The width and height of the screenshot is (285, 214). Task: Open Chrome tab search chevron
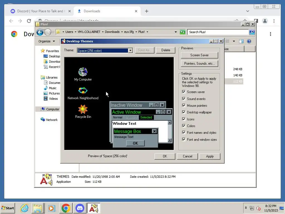[247, 11]
